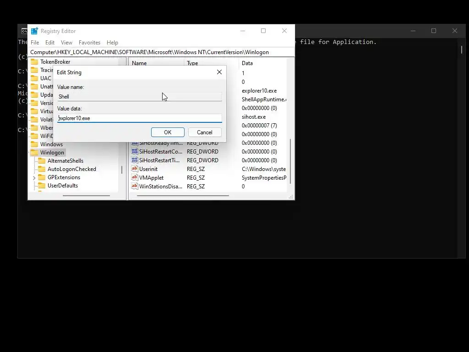Click the Userinit string value icon

pos(135,169)
